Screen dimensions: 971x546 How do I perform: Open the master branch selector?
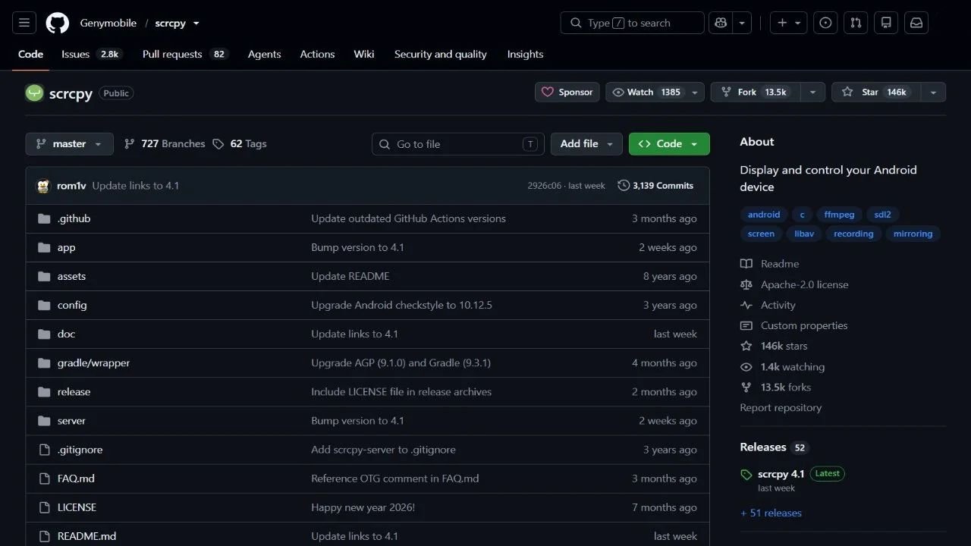tap(69, 144)
